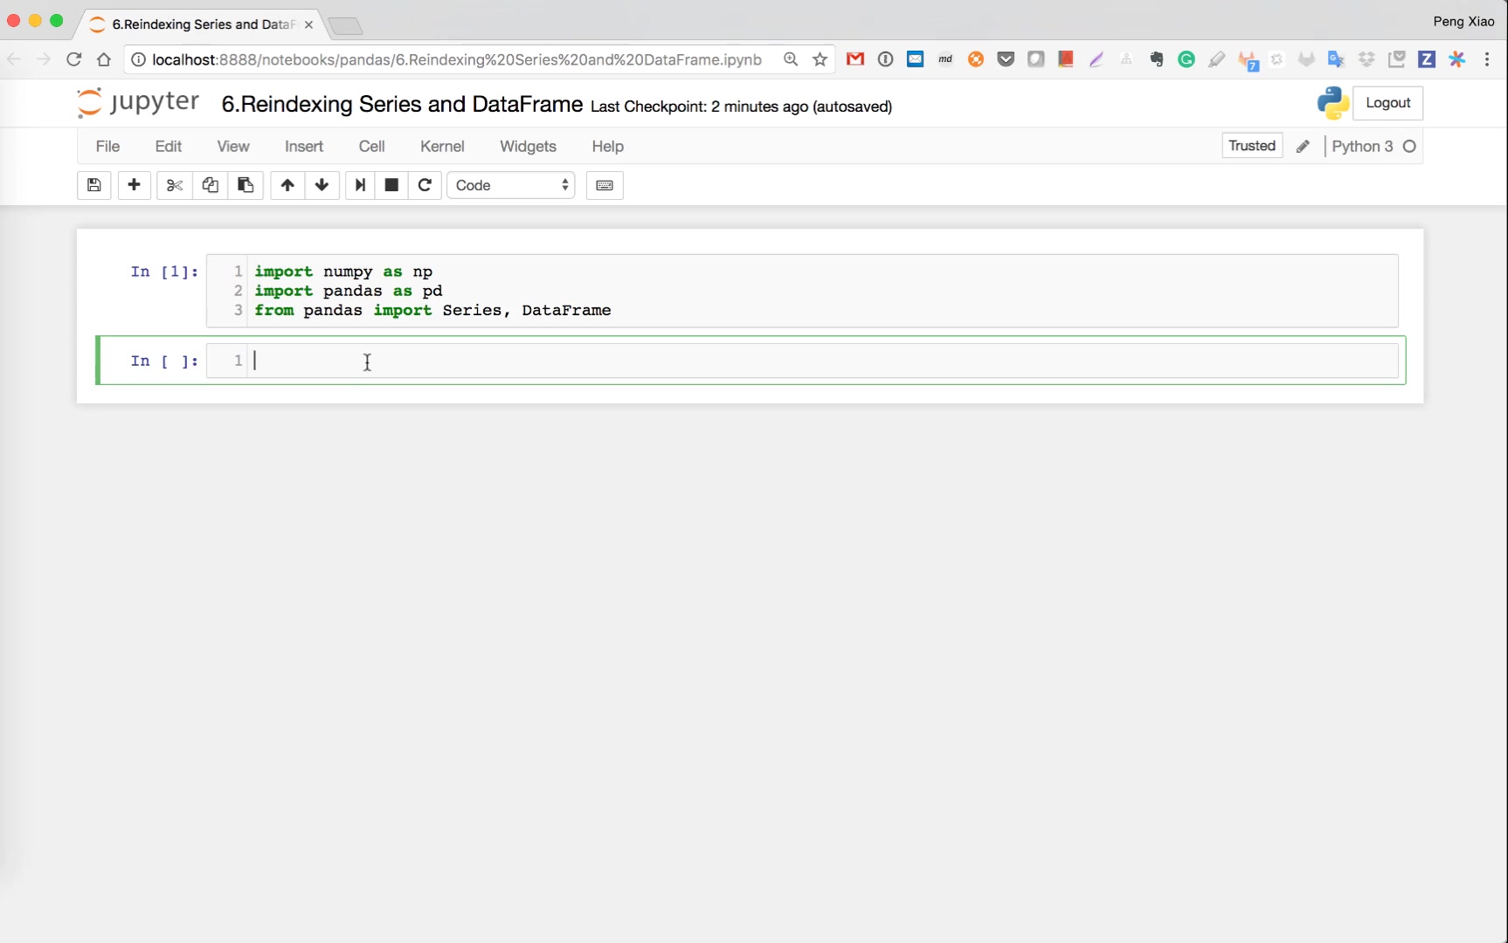
Task: Open the Cell menu
Action: pos(371,147)
